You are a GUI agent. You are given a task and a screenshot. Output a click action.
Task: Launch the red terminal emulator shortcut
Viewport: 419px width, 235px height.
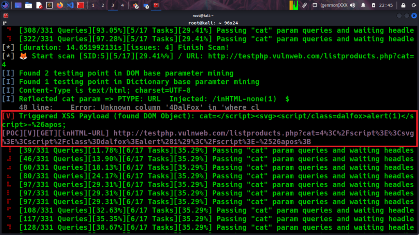[81, 5]
